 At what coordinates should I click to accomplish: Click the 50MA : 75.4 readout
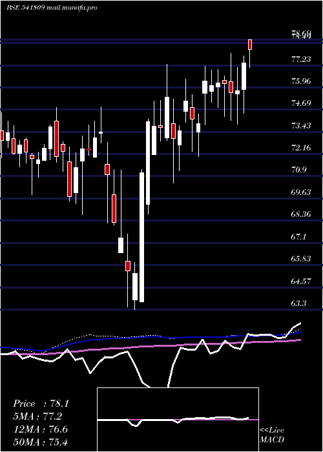(41, 442)
